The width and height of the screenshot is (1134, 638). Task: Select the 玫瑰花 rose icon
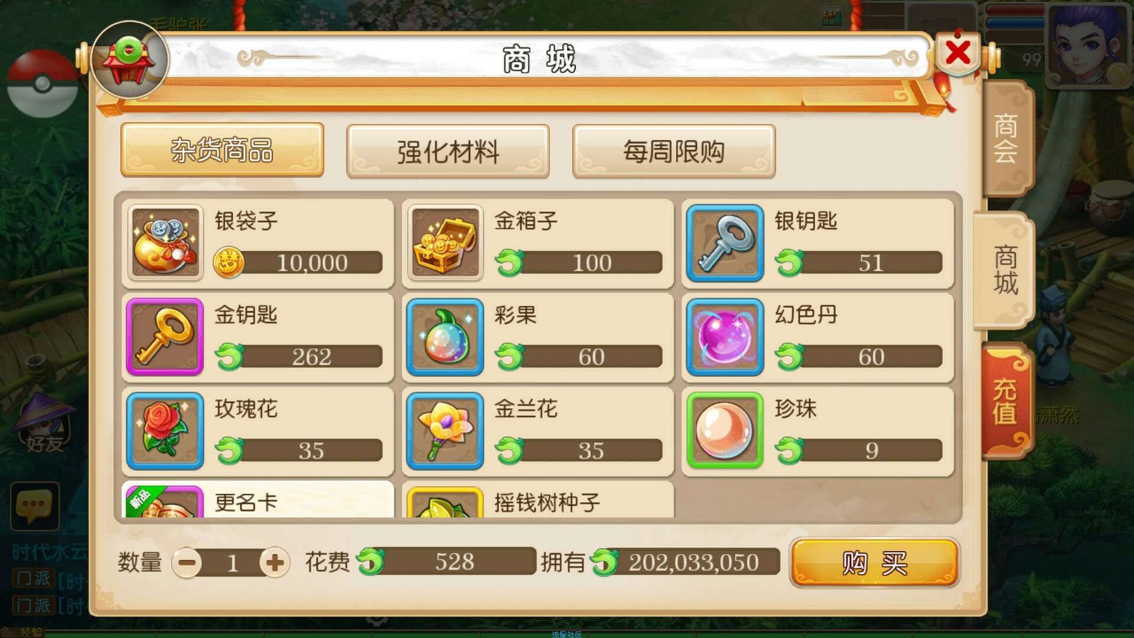pos(165,431)
